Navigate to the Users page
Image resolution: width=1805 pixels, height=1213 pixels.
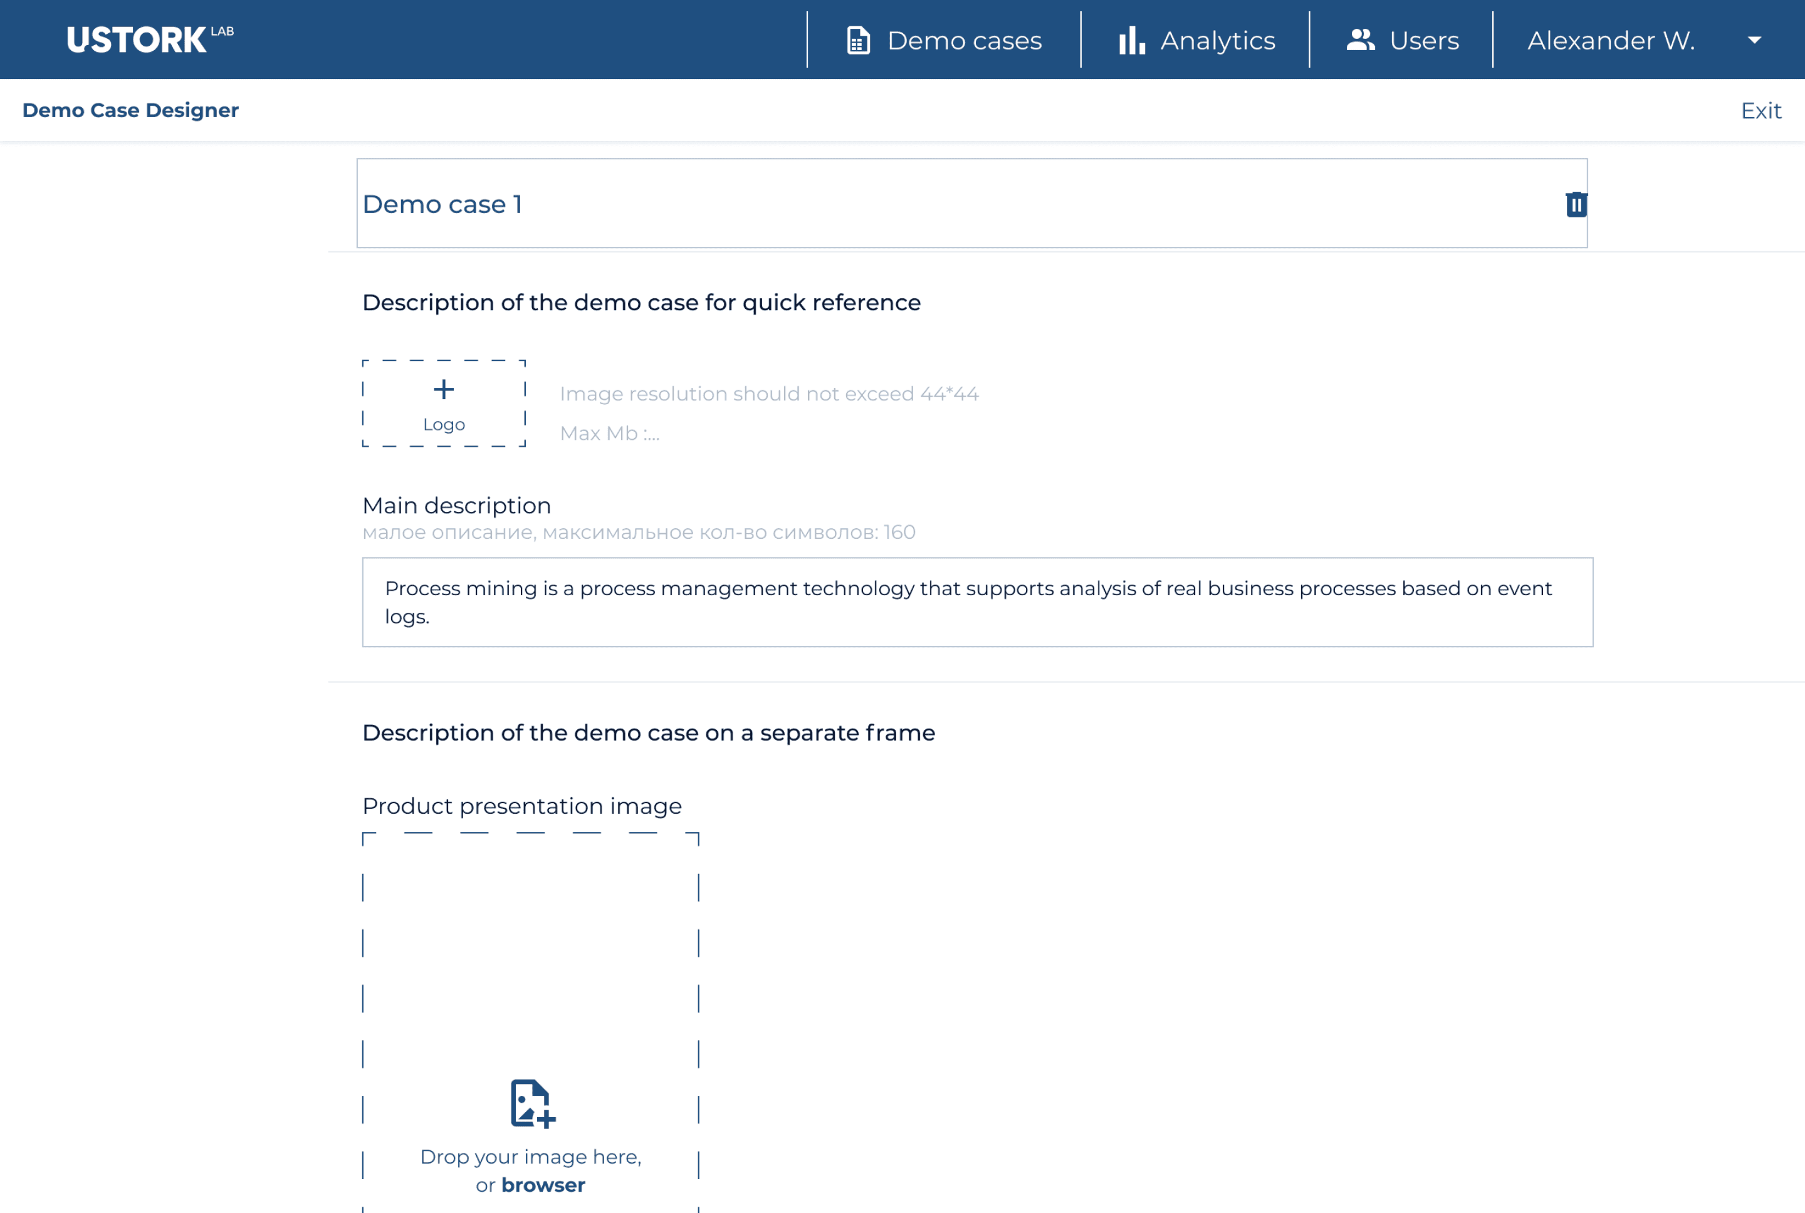click(x=1423, y=40)
